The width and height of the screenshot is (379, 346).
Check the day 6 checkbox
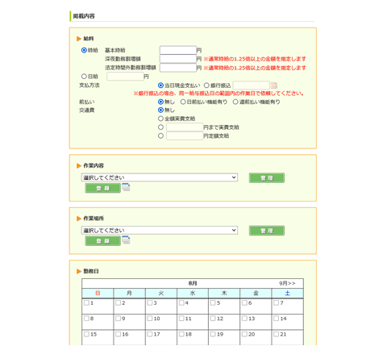[244, 303]
